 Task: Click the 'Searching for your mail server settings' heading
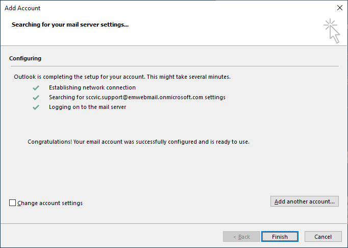pyautogui.click(x=70, y=24)
